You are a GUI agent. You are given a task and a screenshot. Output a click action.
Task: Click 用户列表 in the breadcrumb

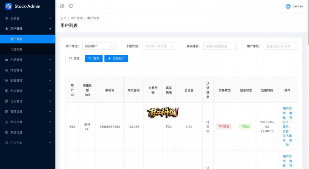[93, 18]
